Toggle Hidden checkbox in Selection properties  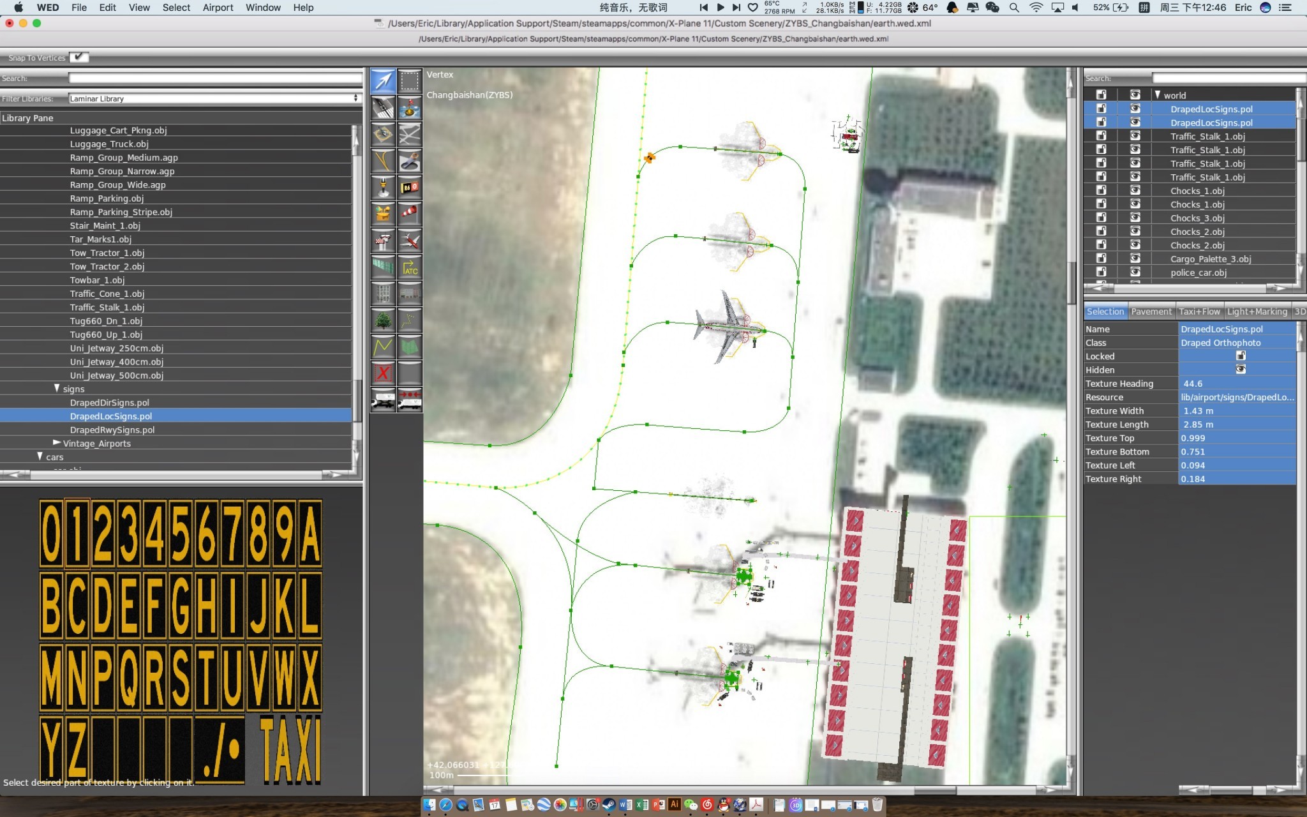(x=1240, y=369)
